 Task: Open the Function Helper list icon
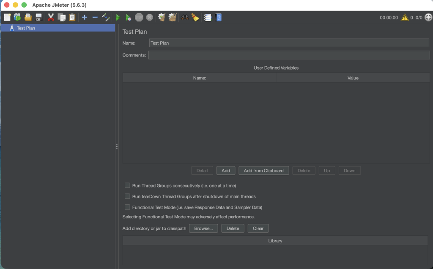pos(208,17)
